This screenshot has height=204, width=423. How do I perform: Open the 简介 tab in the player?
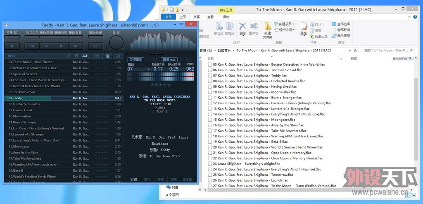tap(147, 180)
